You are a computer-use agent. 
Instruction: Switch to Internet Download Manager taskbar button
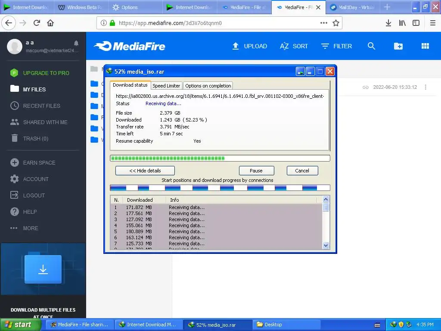pyautogui.click(x=149, y=325)
